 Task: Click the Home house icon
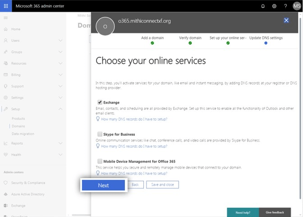[5, 29]
